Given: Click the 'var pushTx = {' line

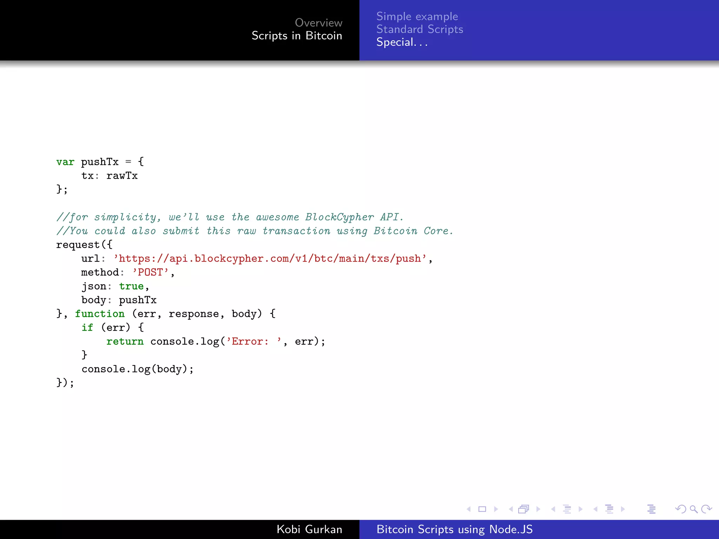Looking at the screenshot, I should tap(100, 162).
